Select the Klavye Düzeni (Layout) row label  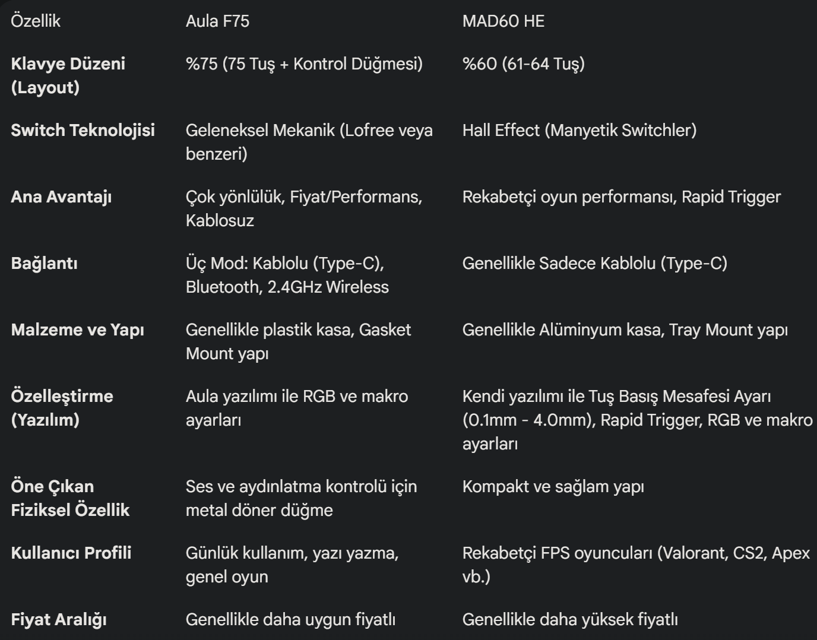(x=68, y=75)
